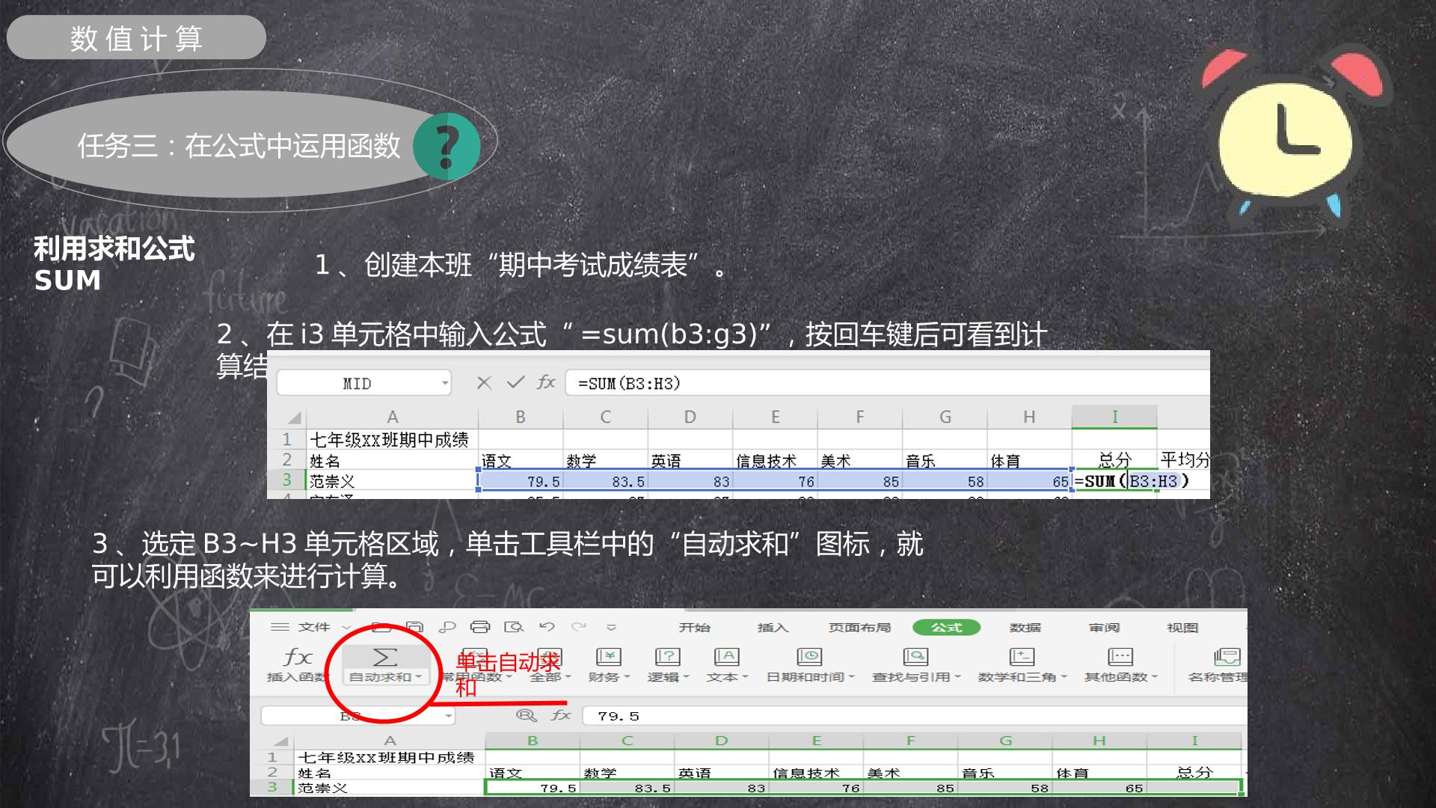Viewport: 1436px width, 808px height.
Task: Click the MID name box field
Action: click(x=364, y=383)
